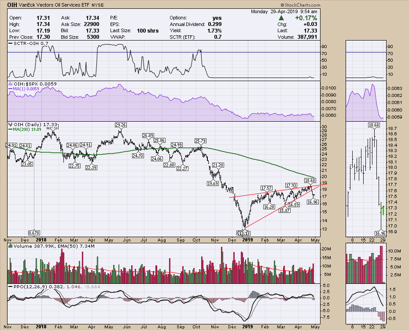Select the High quote value
This screenshot has width=409, height=331.
point(43,24)
